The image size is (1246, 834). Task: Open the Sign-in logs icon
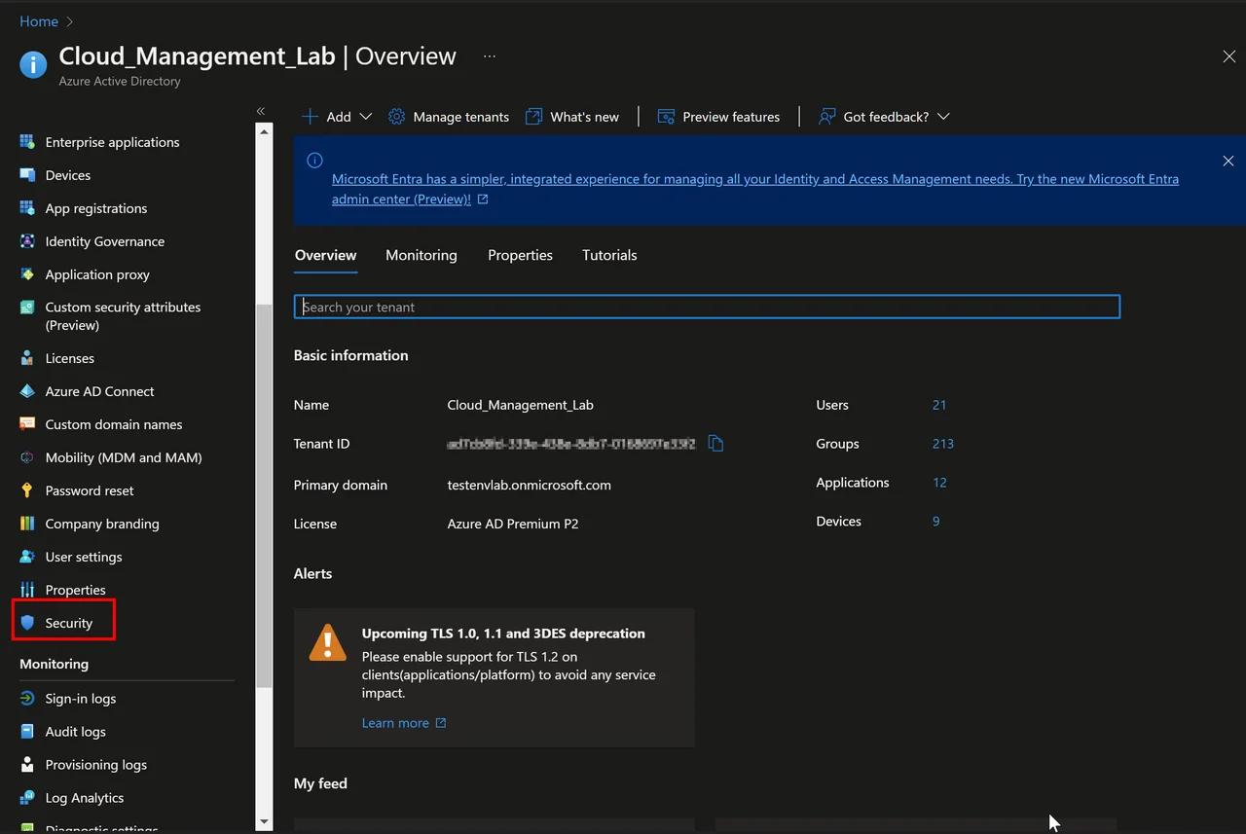(x=27, y=699)
